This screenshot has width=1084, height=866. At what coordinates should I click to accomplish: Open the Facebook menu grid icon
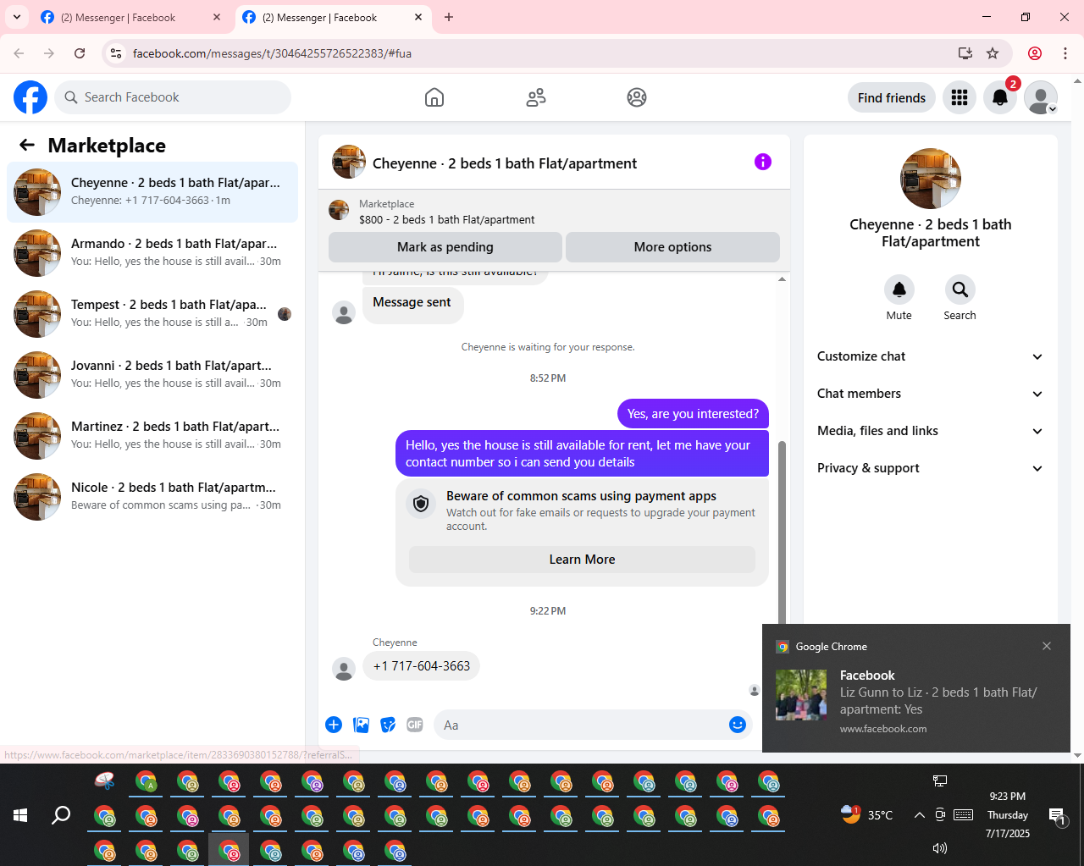(960, 97)
